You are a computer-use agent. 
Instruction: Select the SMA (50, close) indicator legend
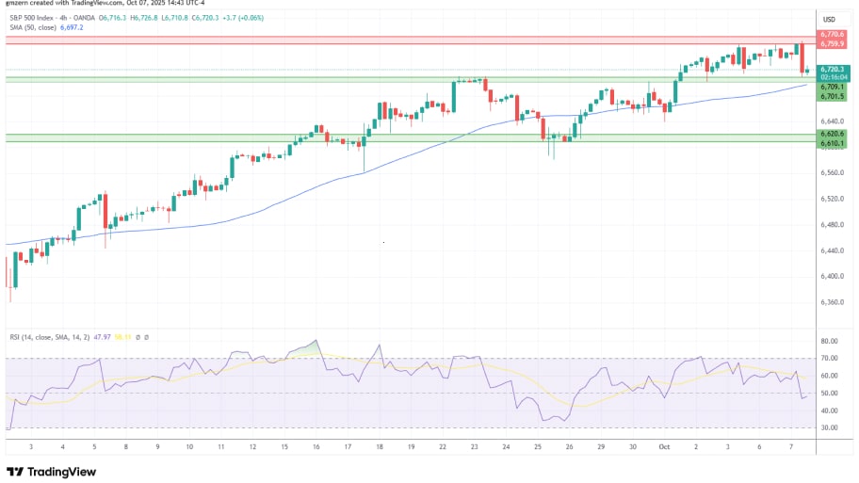coord(30,27)
